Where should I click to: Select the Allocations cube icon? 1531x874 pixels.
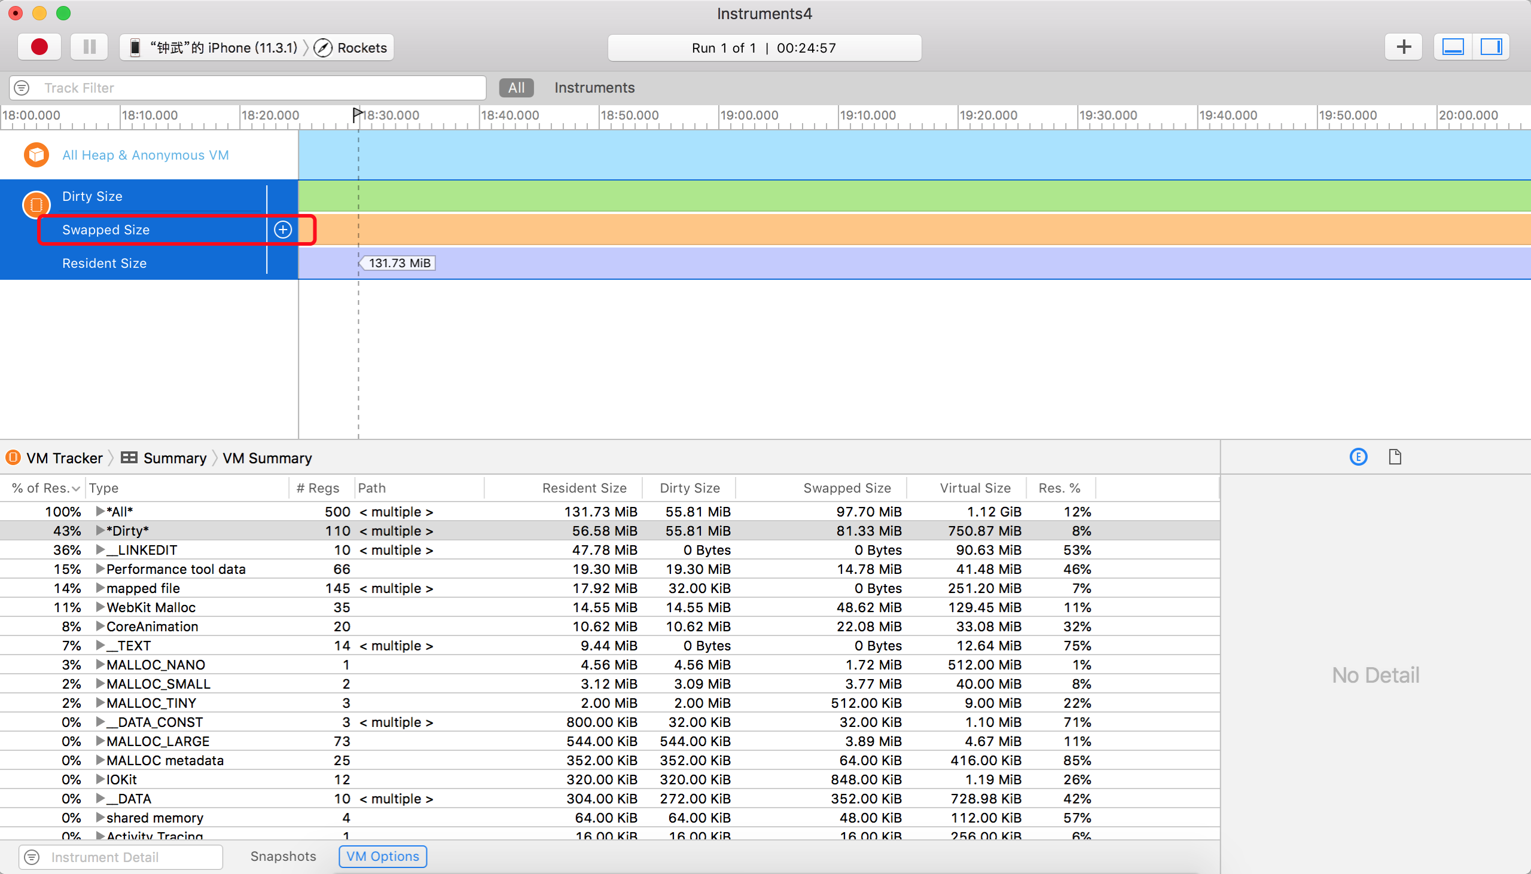[36, 155]
